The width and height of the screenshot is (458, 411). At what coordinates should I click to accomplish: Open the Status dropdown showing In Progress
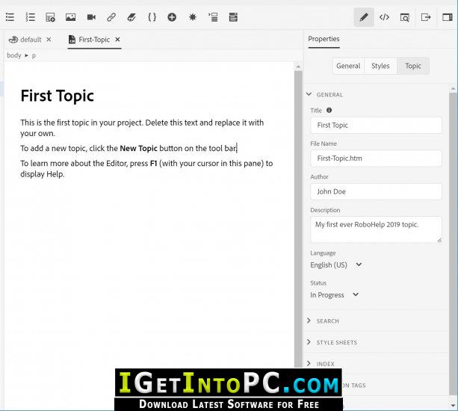334,295
